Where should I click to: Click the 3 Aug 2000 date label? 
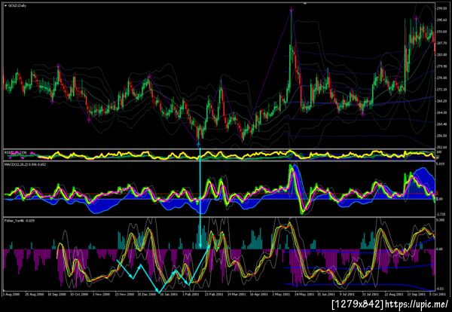(x=11, y=294)
